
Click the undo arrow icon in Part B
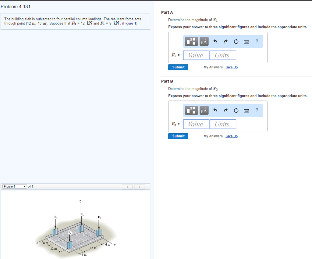(215, 110)
